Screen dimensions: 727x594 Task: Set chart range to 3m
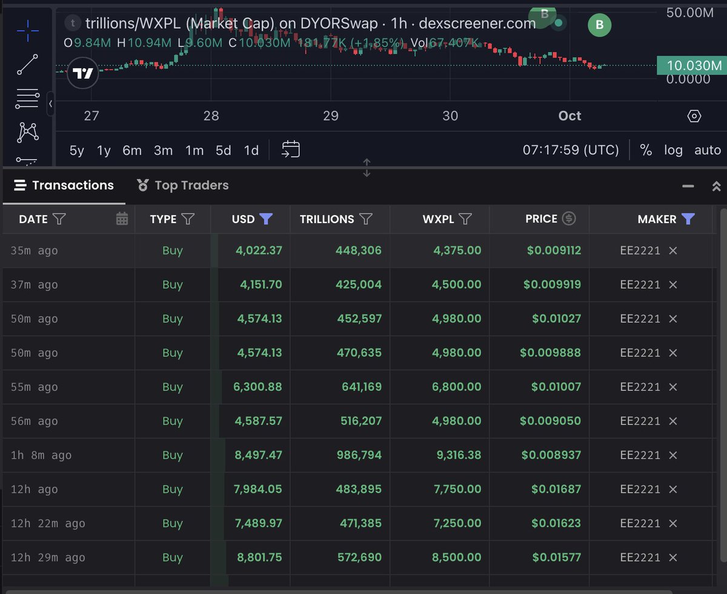pyautogui.click(x=163, y=150)
